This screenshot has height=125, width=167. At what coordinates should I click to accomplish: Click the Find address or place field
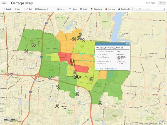pyautogui.click(x=148, y=9)
